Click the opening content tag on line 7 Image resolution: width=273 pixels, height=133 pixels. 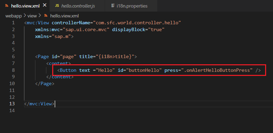58,63
